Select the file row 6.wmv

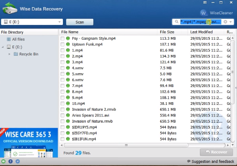pos(145,80)
